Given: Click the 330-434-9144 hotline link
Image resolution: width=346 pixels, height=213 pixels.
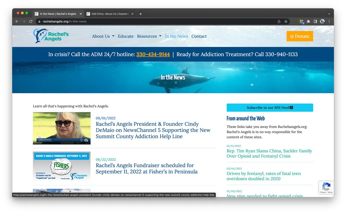Looking at the screenshot, I should (153, 54).
